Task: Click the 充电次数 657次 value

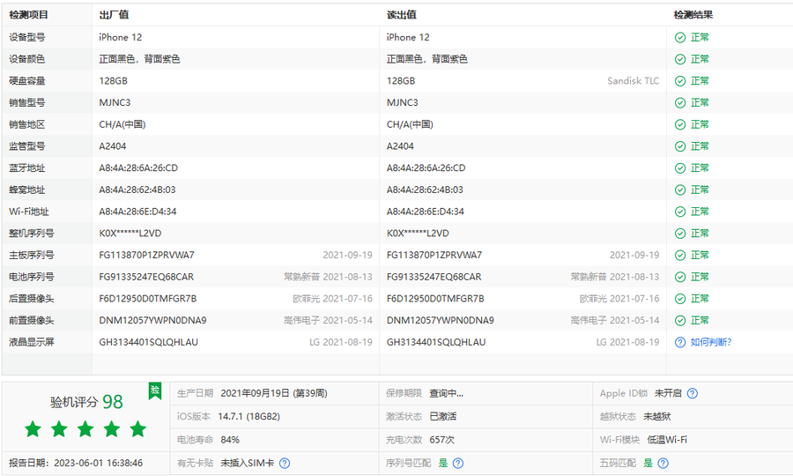Action: click(442, 440)
